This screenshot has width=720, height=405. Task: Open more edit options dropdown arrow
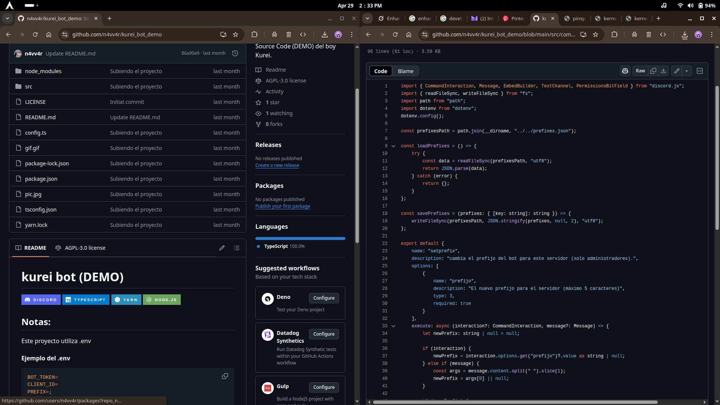687,71
